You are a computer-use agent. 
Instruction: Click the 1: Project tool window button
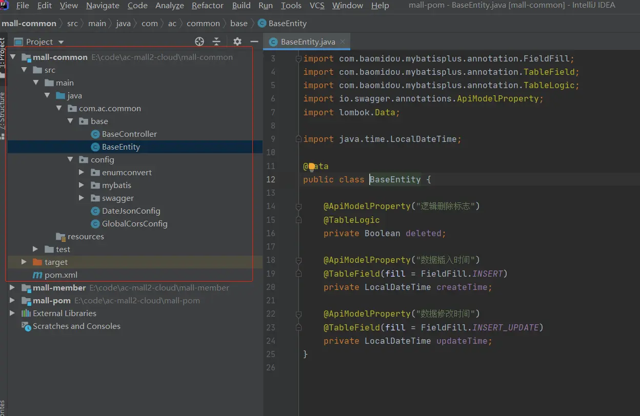click(3, 53)
